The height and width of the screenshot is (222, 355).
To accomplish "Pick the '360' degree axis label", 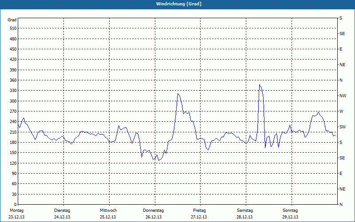I will coord(13,80).
